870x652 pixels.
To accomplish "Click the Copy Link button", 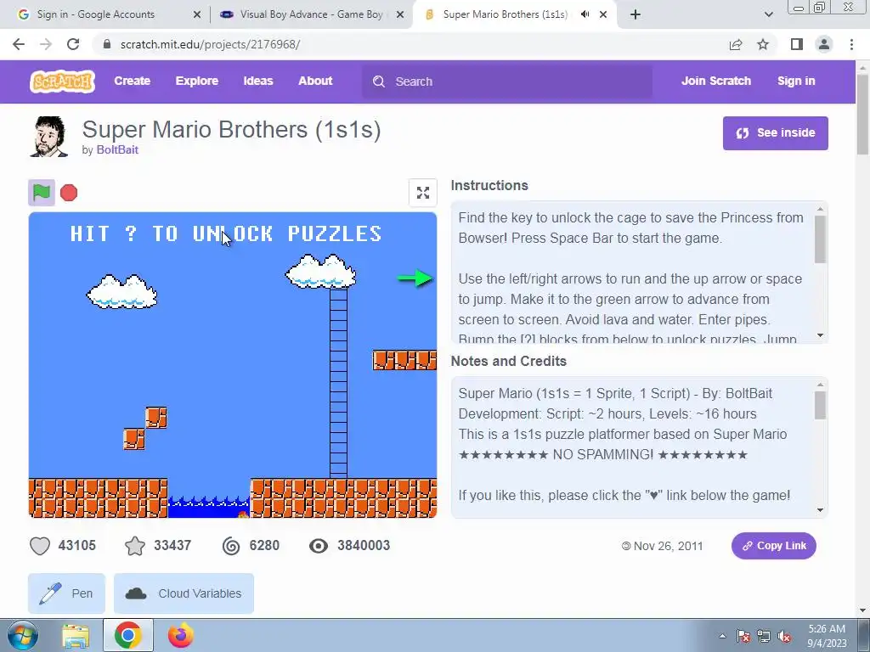I will (773, 546).
